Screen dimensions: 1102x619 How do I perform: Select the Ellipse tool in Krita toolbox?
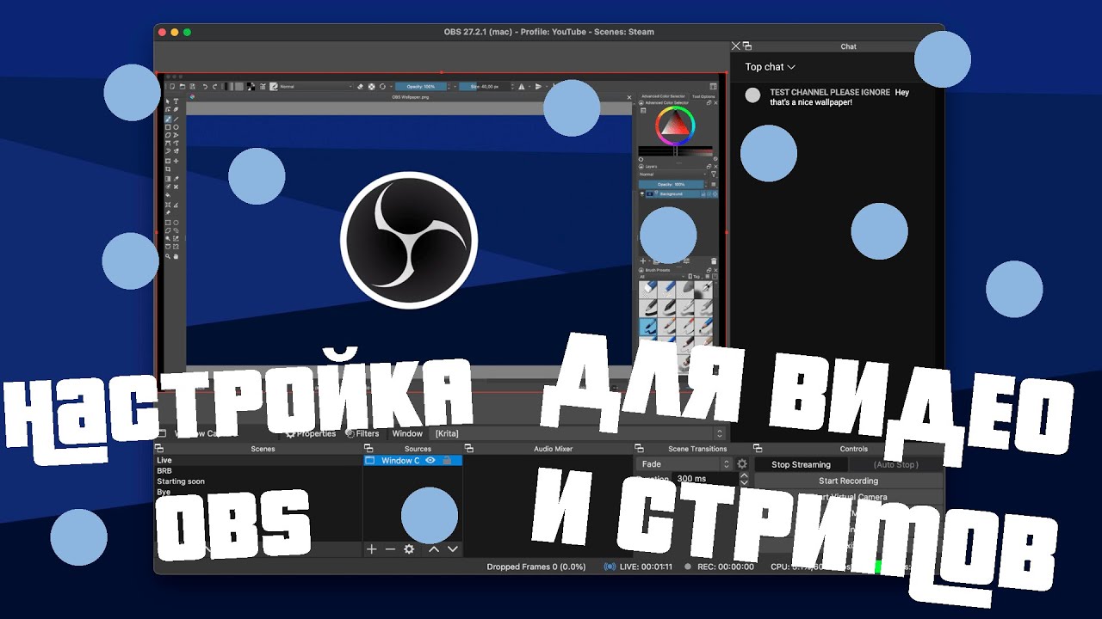tap(176, 127)
